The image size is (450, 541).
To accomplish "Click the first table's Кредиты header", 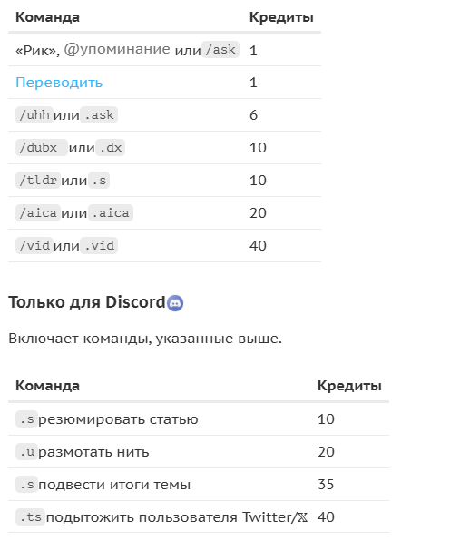I will pyautogui.click(x=281, y=17).
